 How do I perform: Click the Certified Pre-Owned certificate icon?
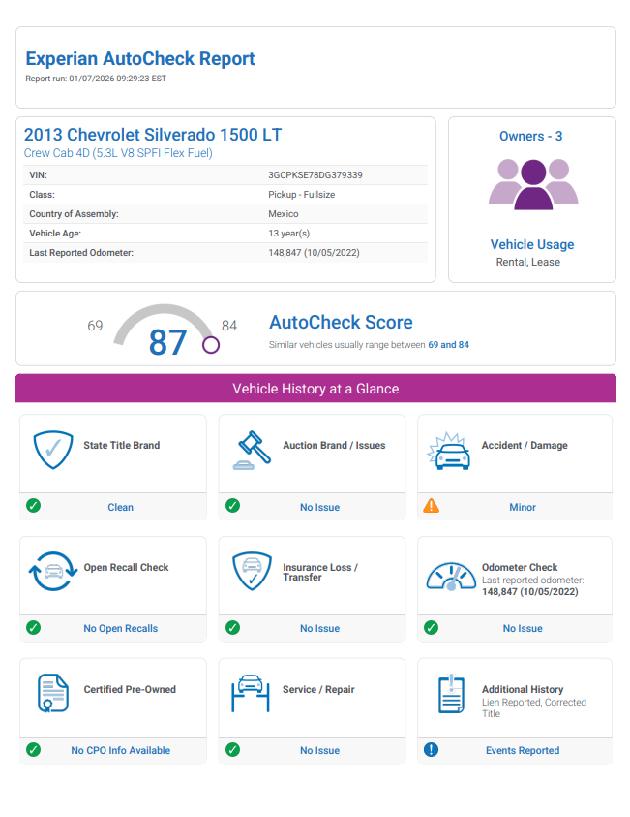click(53, 694)
